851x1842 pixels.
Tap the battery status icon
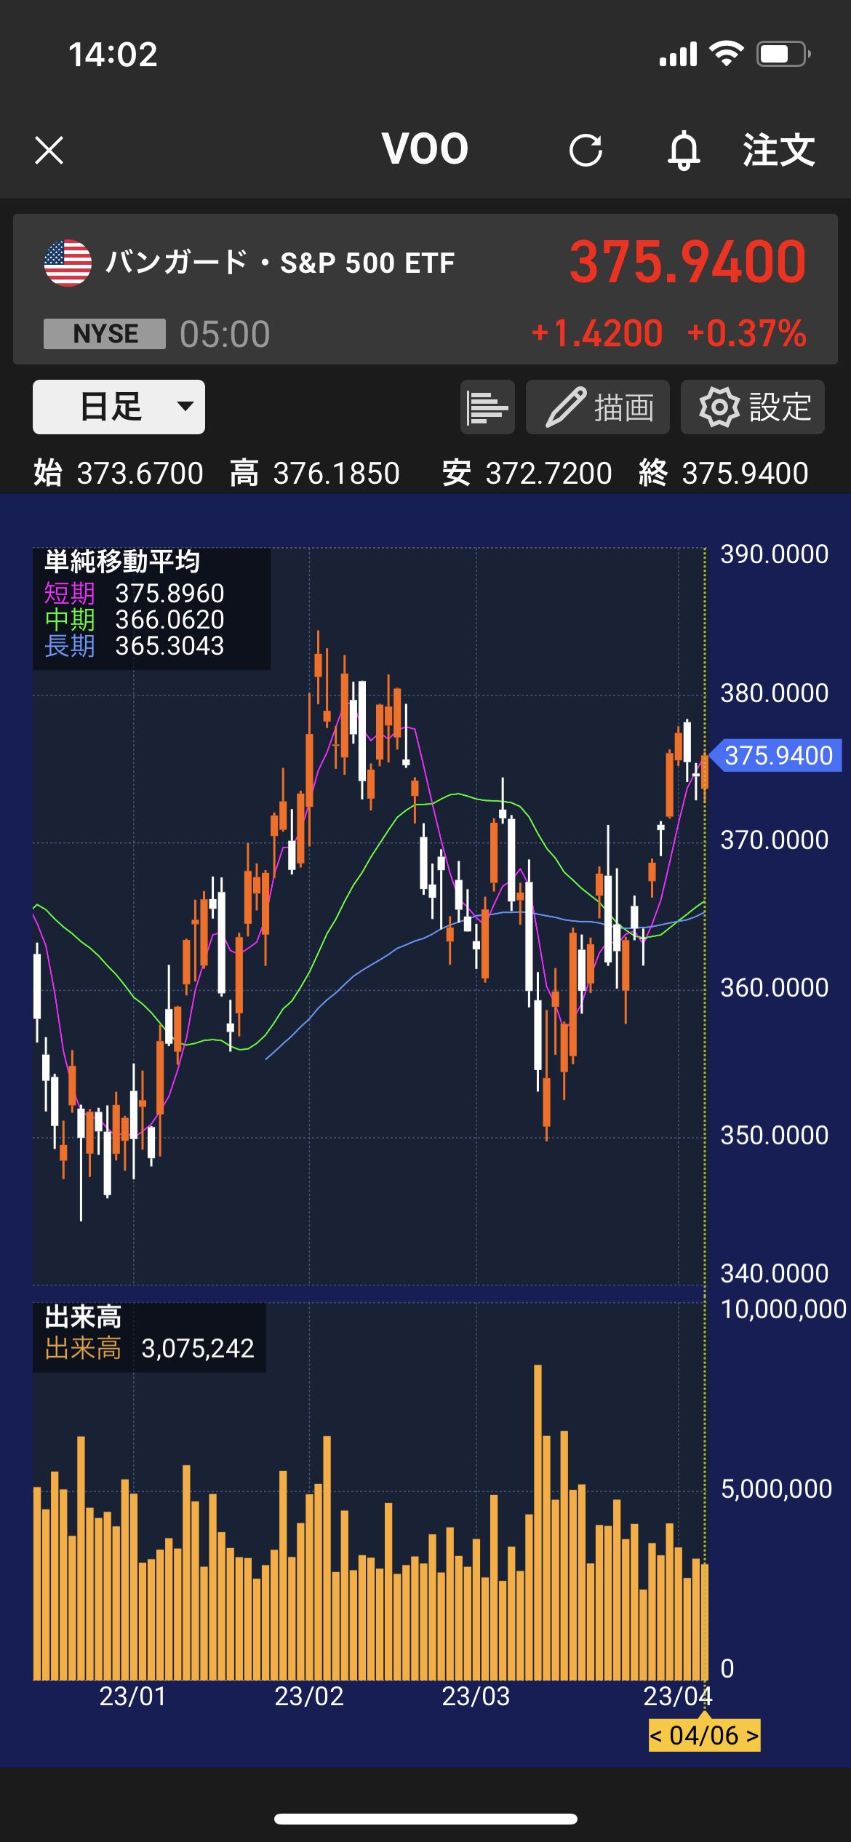783,54
